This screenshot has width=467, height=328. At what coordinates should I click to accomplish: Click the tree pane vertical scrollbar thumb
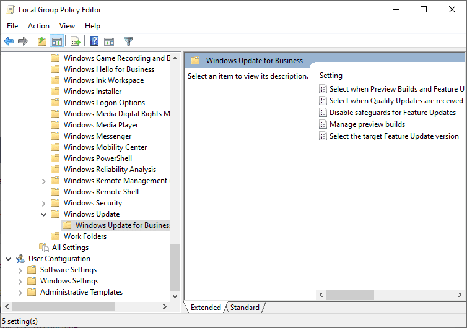pos(175,267)
